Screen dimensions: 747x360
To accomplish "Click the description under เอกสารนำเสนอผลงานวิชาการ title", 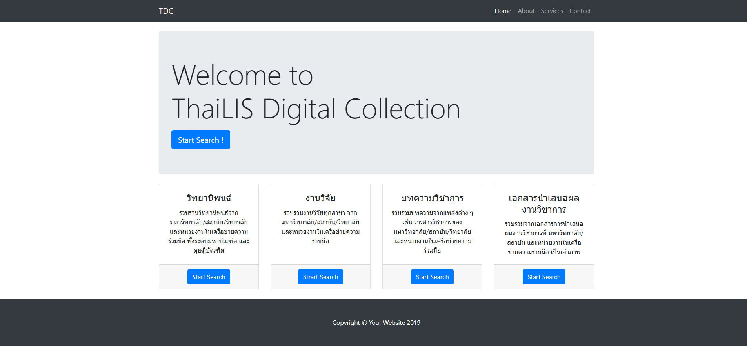I will pos(544,238).
